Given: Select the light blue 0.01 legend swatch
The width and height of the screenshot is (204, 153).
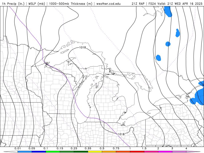Looking at the screenshot, I should [x=25, y=152].
